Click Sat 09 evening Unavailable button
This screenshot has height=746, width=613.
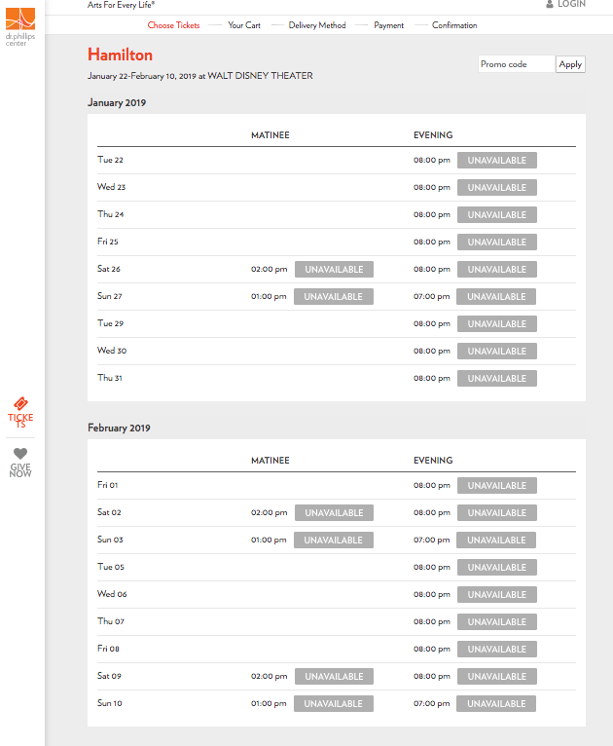click(x=497, y=677)
